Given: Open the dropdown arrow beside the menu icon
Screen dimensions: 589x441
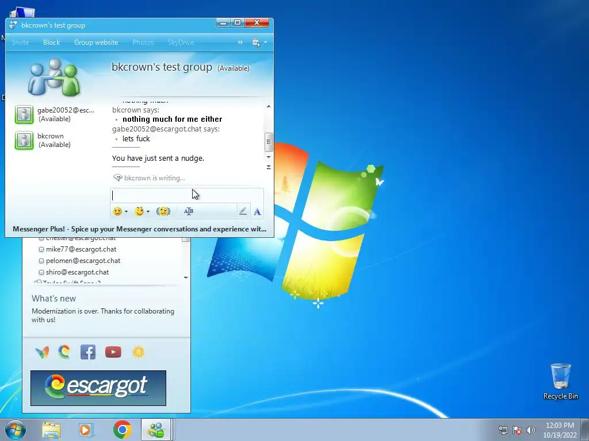Looking at the screenshot, I should coord(266,42).
